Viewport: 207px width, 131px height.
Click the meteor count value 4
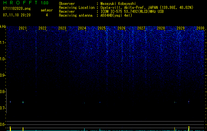(47, 15)
